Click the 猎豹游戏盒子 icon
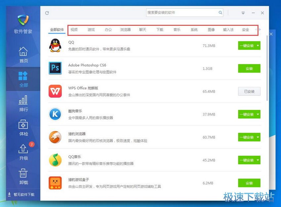The width and height of the screenshot is (281, 207). coord(55,183)
